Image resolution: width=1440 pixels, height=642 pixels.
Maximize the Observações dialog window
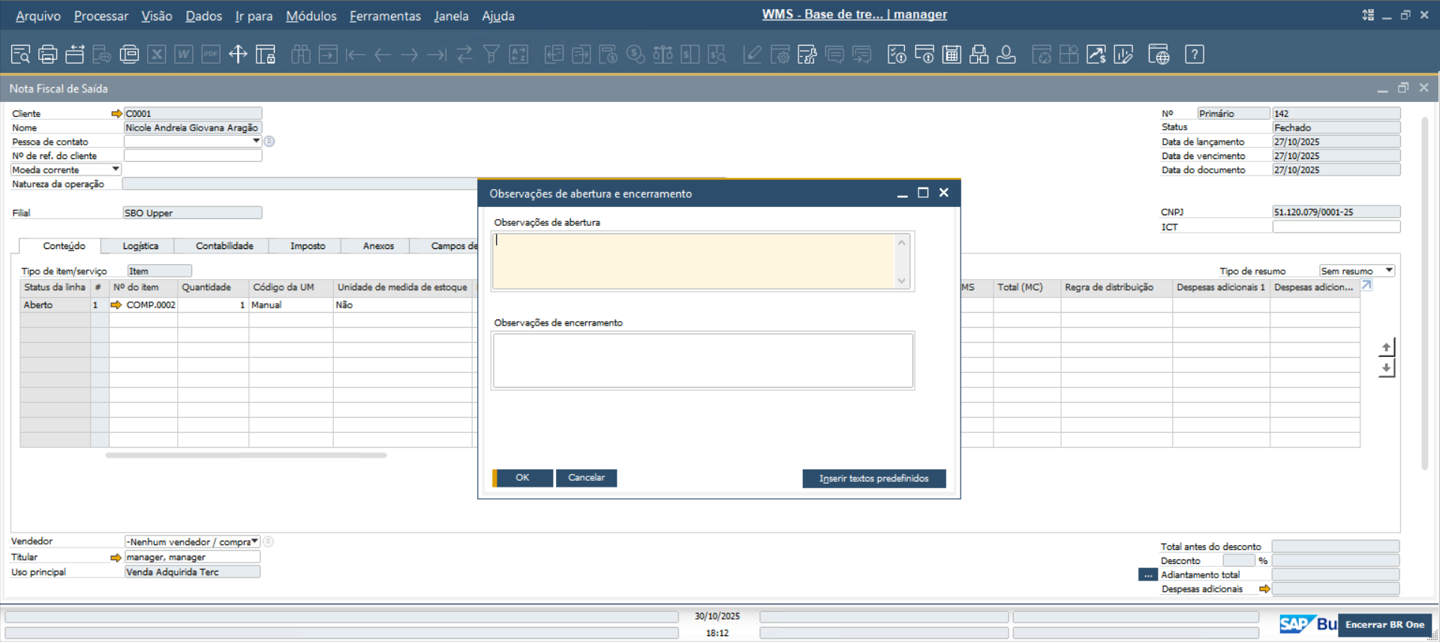(x=923, y=193)
